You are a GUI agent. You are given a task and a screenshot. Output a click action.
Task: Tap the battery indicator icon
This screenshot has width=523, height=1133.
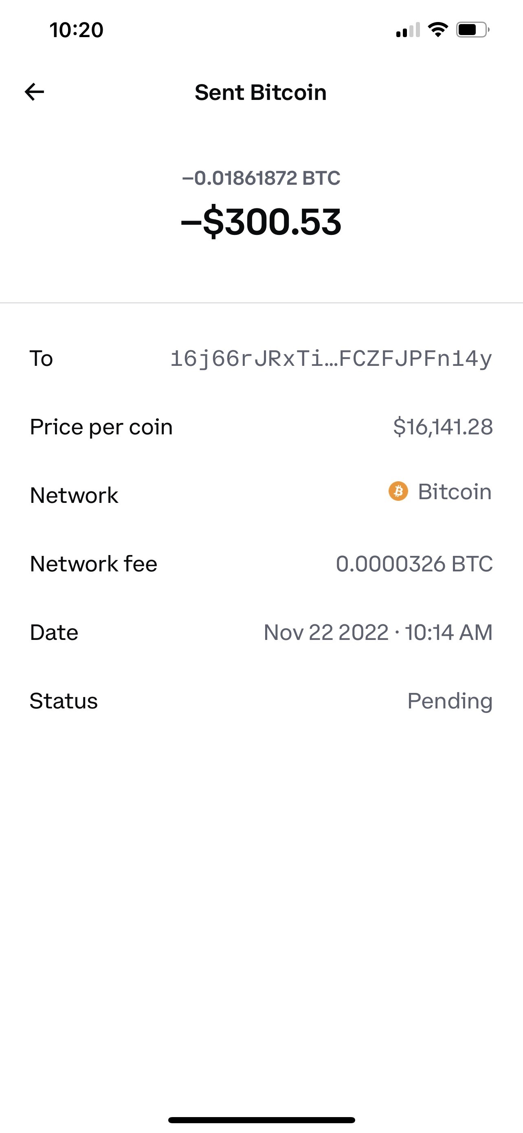[472, 30]
